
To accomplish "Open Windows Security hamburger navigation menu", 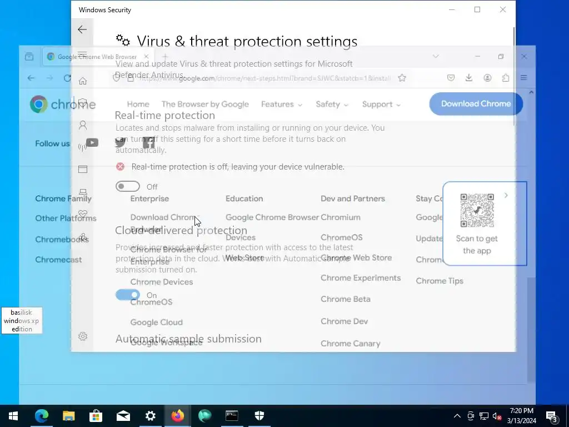I will 82,54.
